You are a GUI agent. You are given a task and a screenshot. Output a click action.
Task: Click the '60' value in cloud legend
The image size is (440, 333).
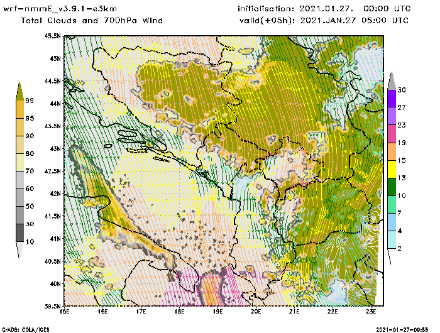(30, 189)
